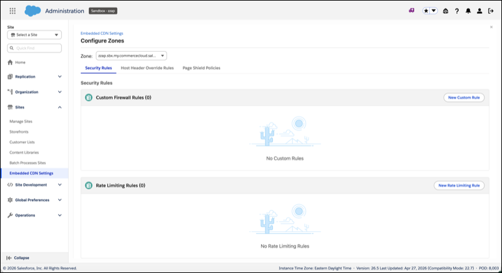The height and width of the screenshot is (273, 502).
Task: Expand the Replication section chevron
Action: click(x=59, y=77)
